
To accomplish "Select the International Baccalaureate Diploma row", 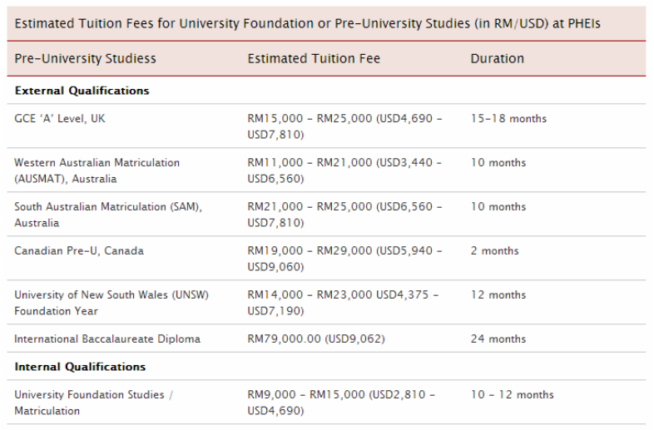I will (x=326, y=339).
